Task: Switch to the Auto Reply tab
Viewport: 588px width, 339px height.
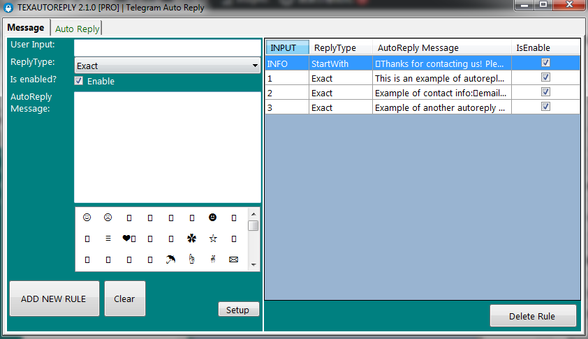Action: (77, 29)
